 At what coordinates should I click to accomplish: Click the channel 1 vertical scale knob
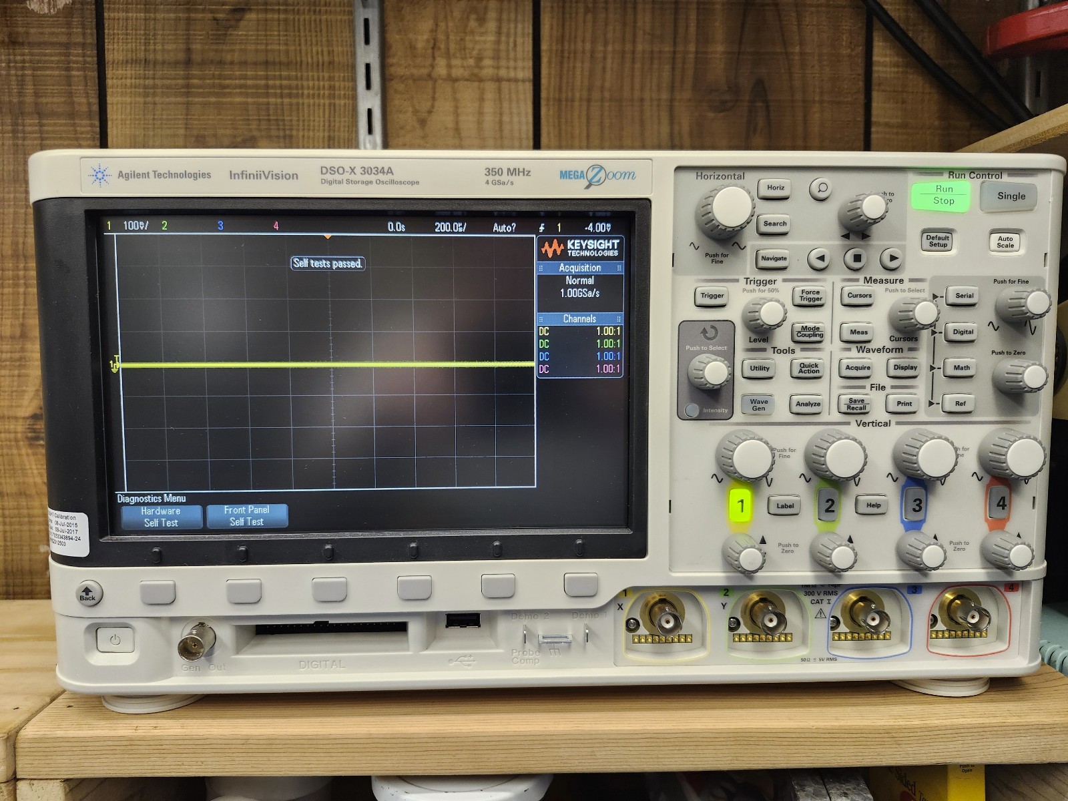(x=746, y=457)
